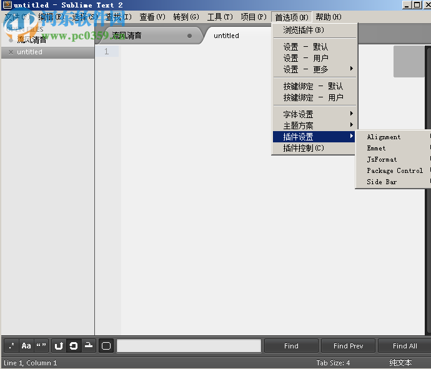Toggle case sensitive Aa option

pyautogui.click(x=26, y=346)
